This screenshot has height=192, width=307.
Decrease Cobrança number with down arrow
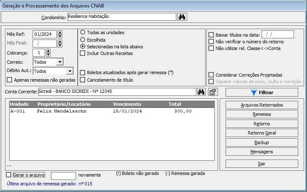48,55
